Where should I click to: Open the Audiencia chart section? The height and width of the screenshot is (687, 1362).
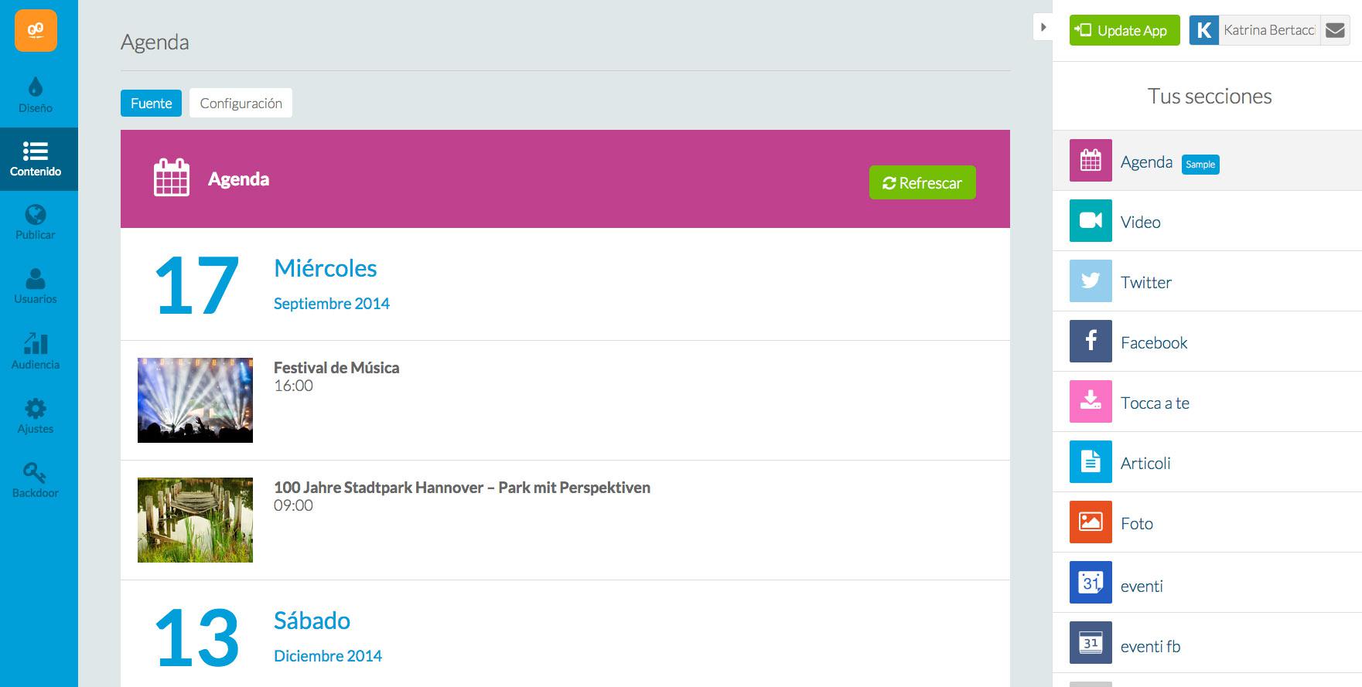pyautogui.click(x=36, y=351)
